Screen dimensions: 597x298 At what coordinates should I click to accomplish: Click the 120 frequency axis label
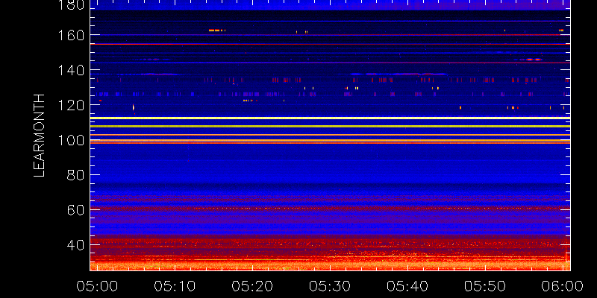(x=71, y=105)
